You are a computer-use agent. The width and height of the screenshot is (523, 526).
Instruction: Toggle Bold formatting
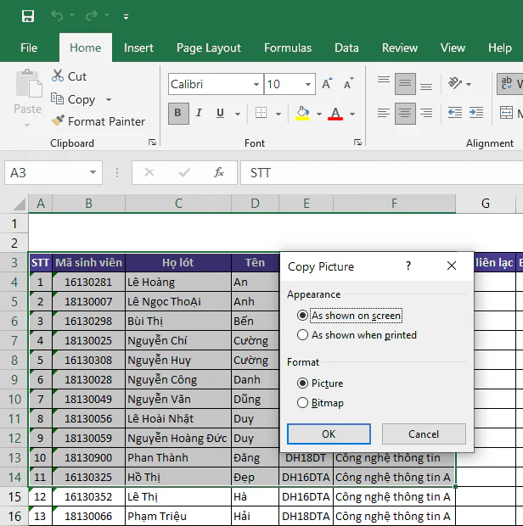point(178,114)
